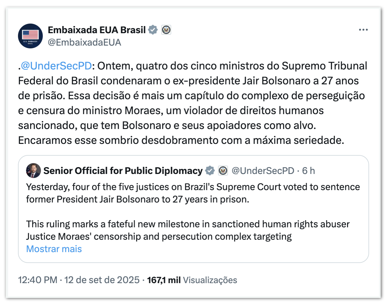The image size is (388, 307).
Task: Click the 12:40 PM · 12 de set de 2025 timestamp
Action: coord(79,280)
